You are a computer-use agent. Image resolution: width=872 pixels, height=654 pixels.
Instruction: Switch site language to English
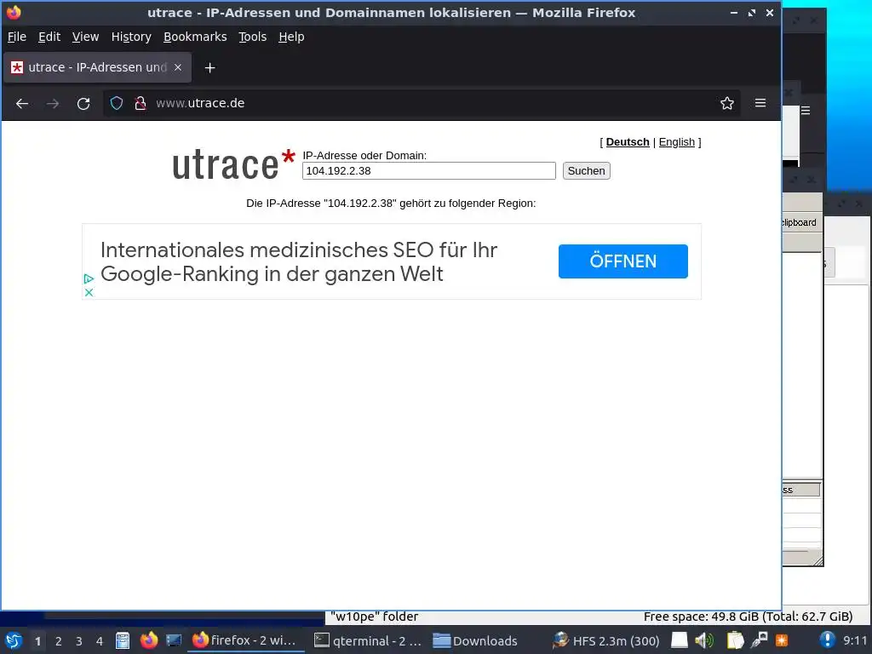pyautogui.click(x=676, y=142)
